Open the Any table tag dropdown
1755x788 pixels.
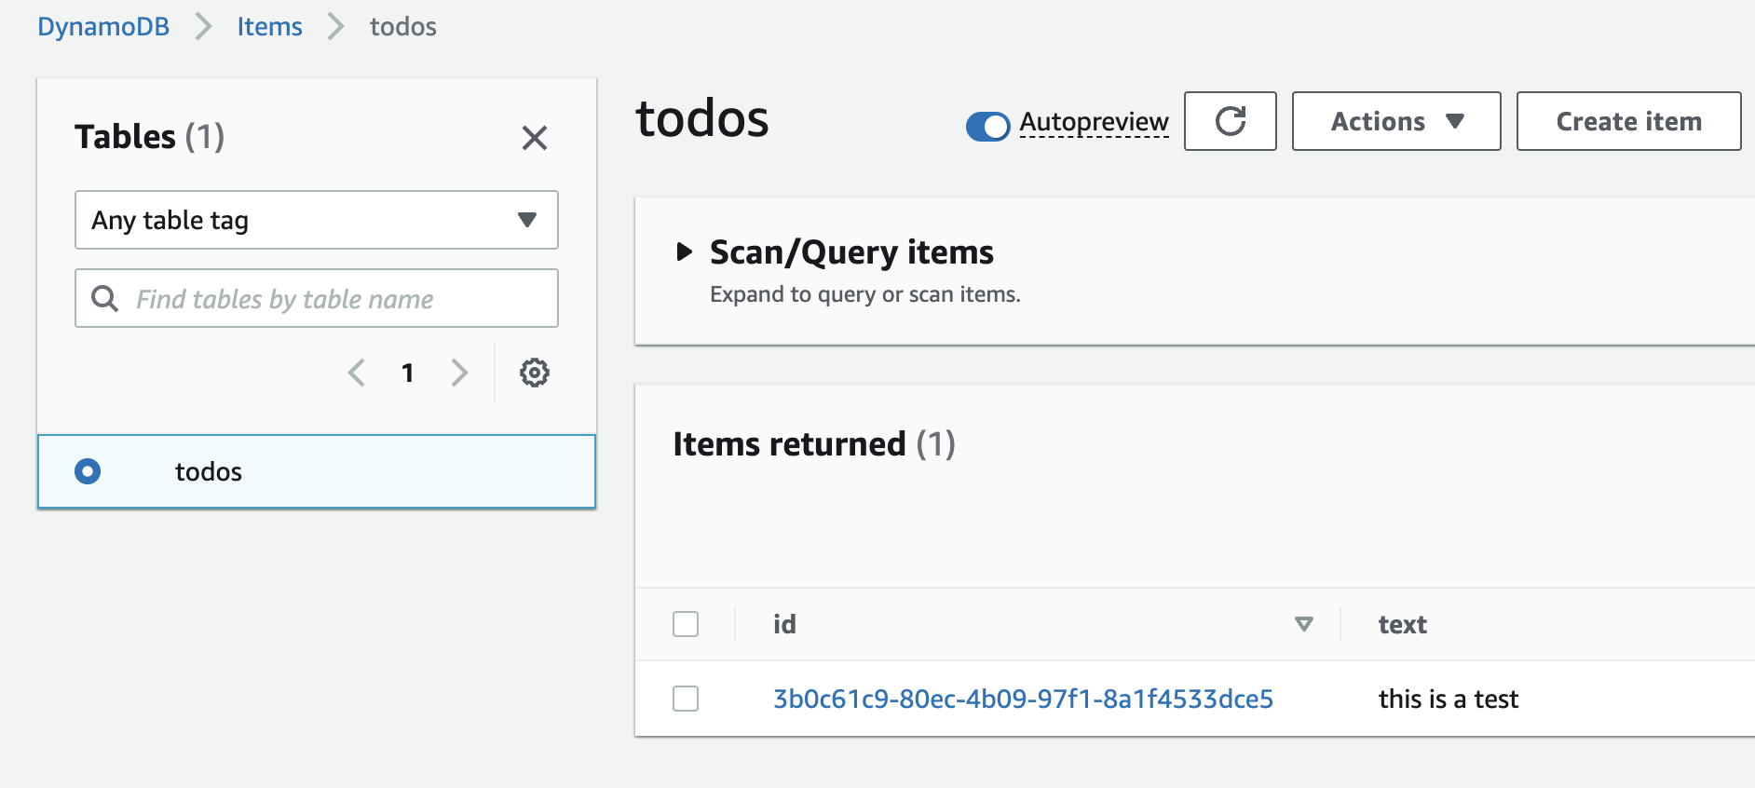(316, 220)
